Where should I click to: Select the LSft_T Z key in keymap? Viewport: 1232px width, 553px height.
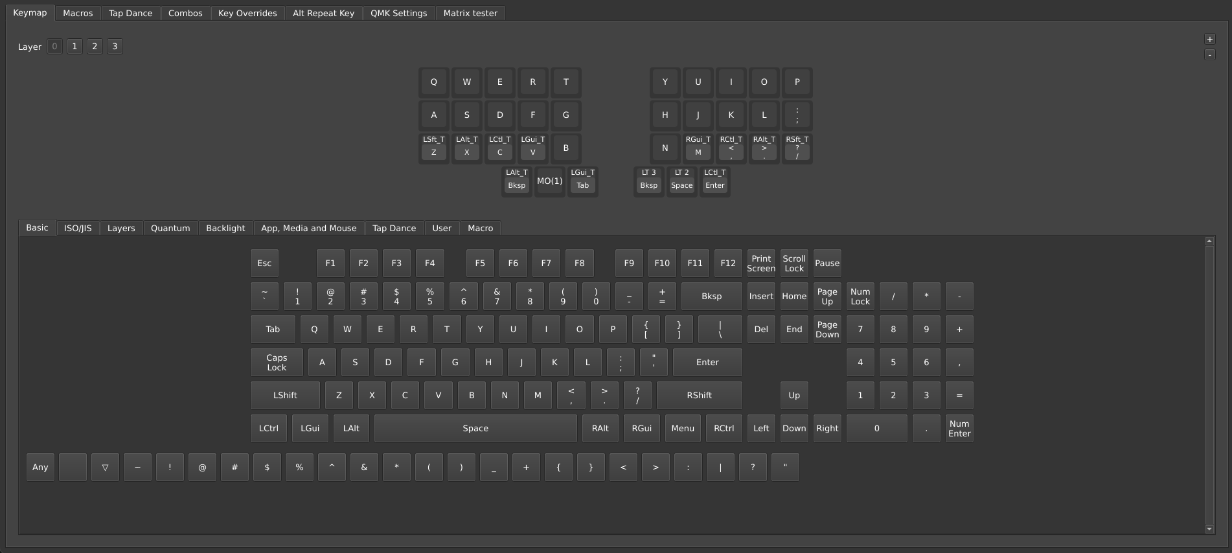pos(434,148)
